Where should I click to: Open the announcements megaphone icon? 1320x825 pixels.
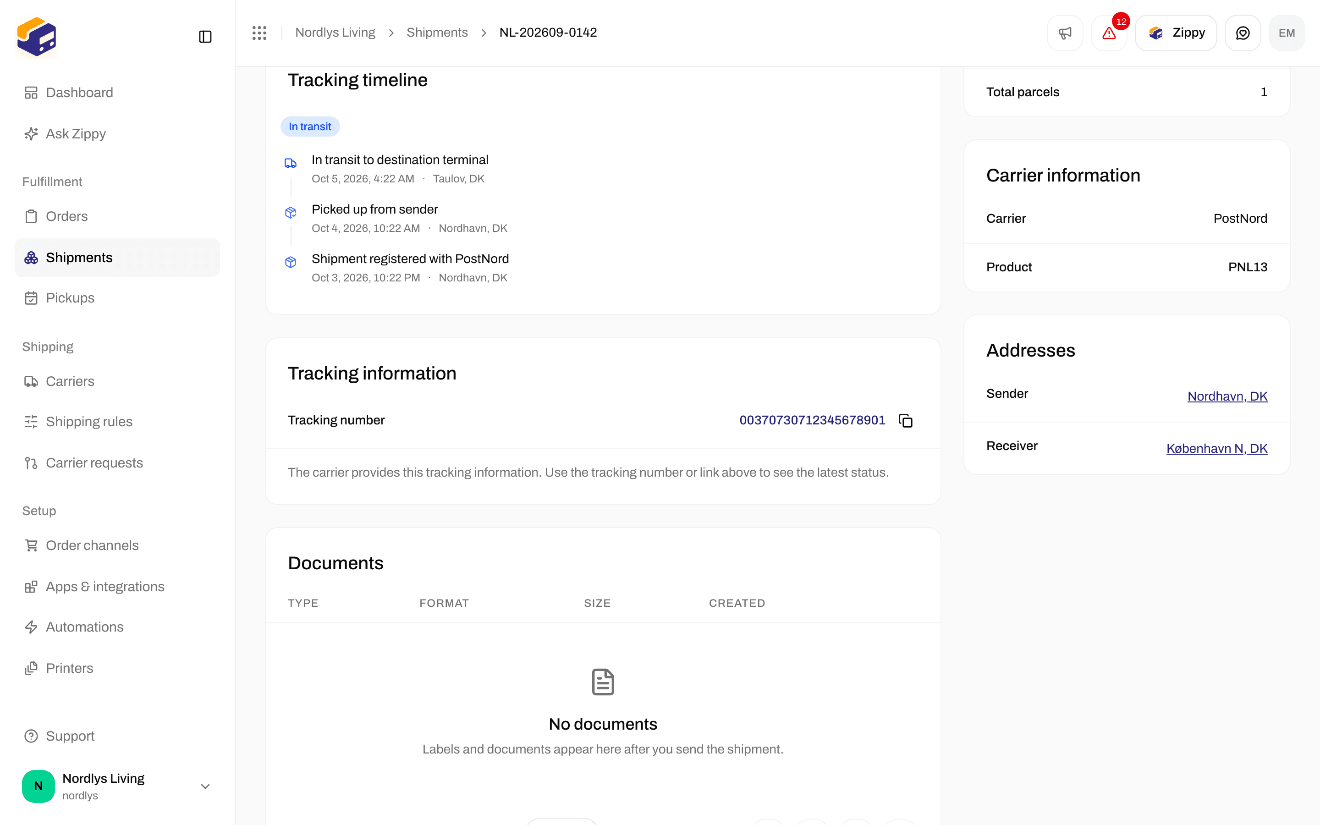[1065, 33]
